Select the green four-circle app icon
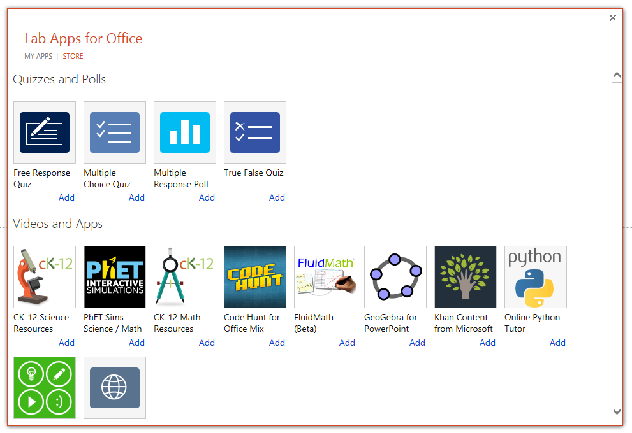This screenshot has width=632, height=433. (45, 388)
